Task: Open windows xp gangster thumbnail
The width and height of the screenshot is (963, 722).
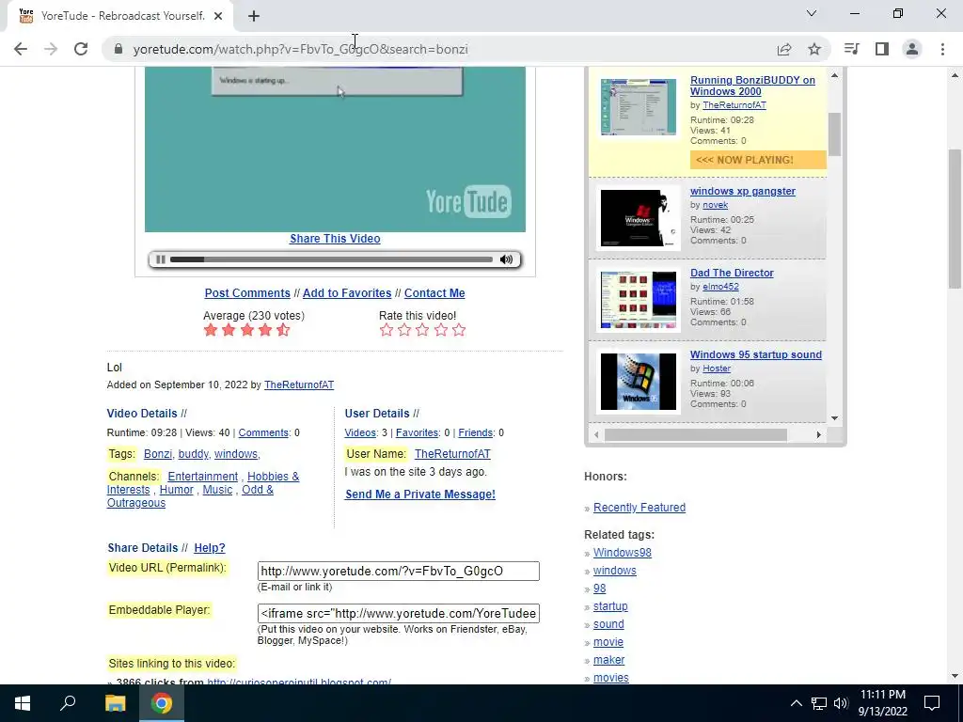Action: 639,218
